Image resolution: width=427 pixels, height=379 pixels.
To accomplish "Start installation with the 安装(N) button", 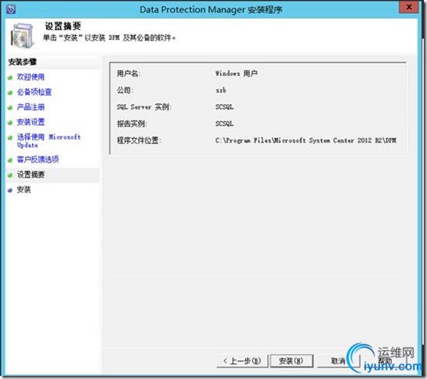I will (x=291, y=361).
